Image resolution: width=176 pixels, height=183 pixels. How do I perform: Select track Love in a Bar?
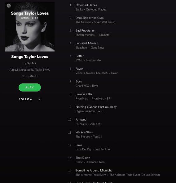(84, 94)
